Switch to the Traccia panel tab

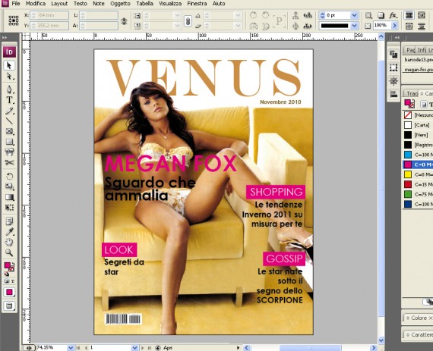(x=412, y=94)
